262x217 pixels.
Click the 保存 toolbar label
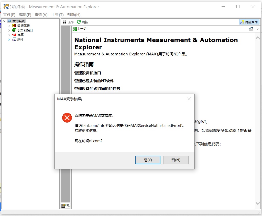point(71,22)
